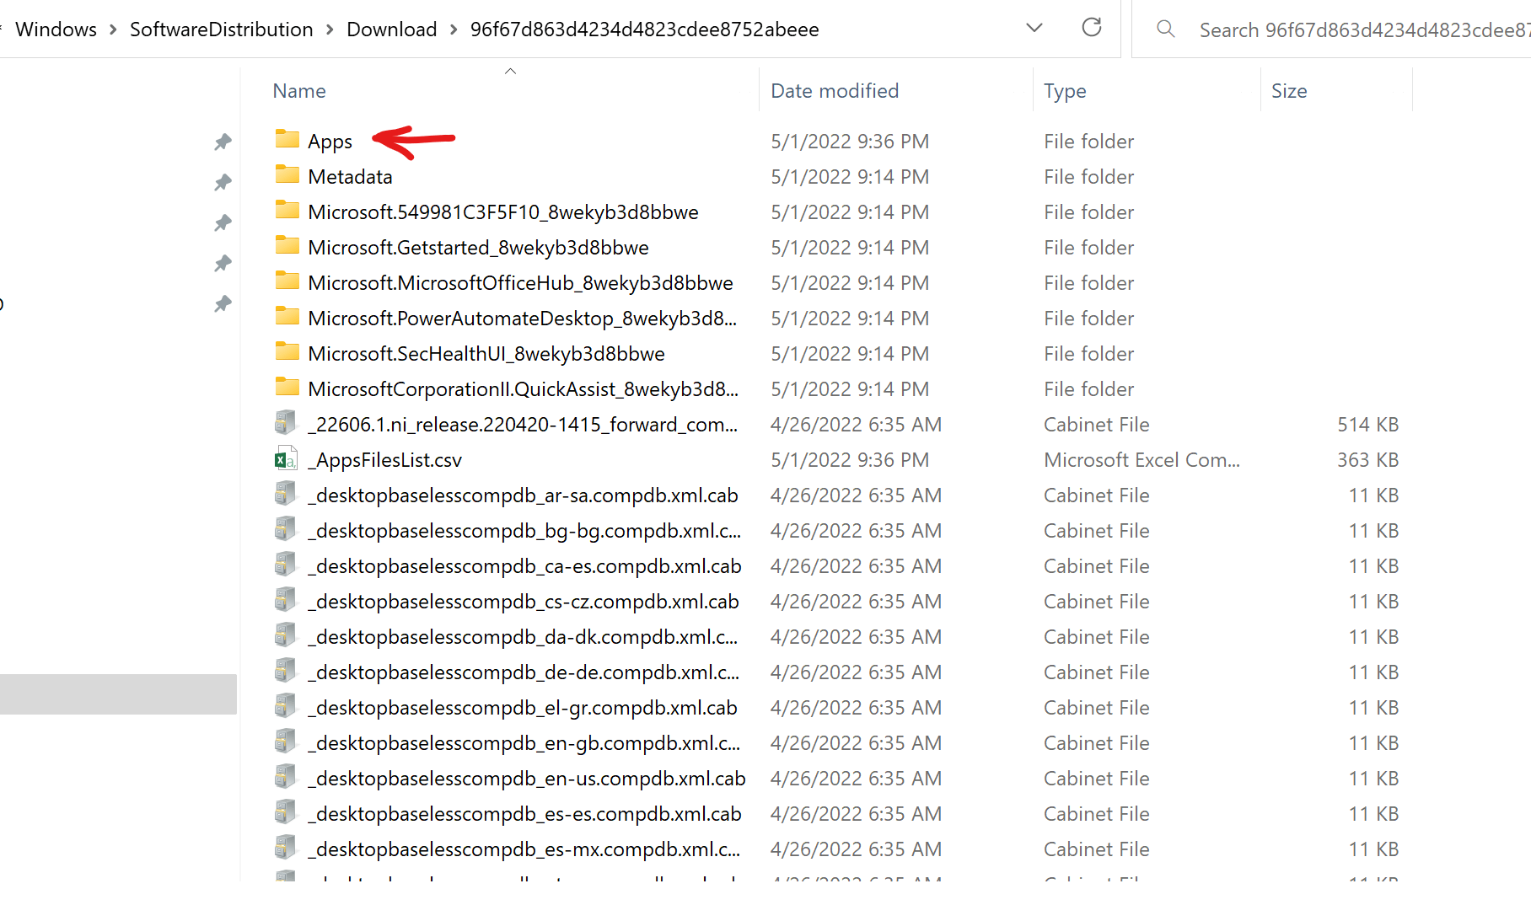Click the 363 KB size cell
The width and height of the screenshot is (1531, 905).
tap(1367, 460)
